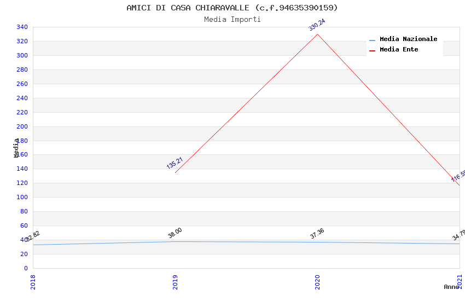
Task: Select the Media Nazionale legend label
Action: [x=408, y=39]
